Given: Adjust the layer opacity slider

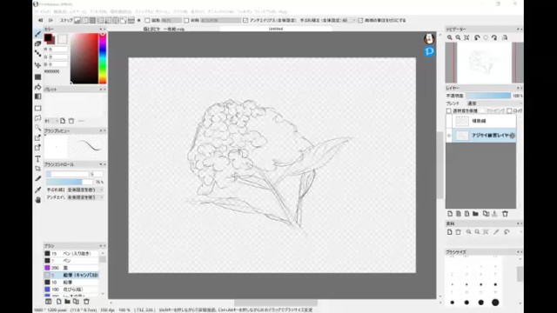Looking at the screenshot, I should 488,96.
